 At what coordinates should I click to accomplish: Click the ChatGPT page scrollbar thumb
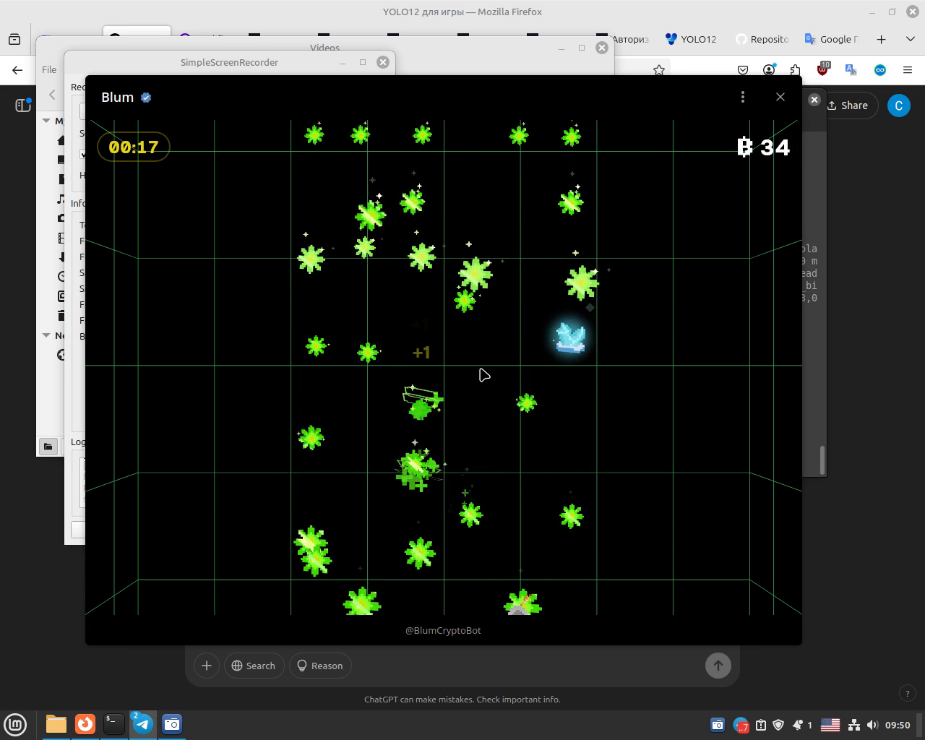pyautogui.click(x=822, y=460)
